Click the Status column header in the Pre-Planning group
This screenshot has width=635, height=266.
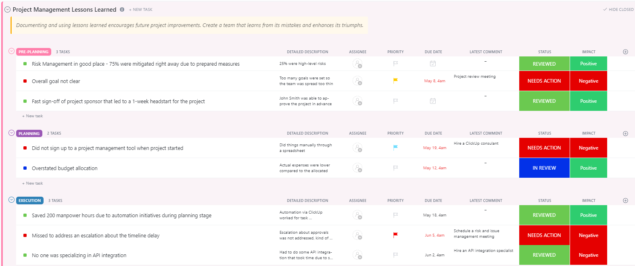click(x=544, y=52)
